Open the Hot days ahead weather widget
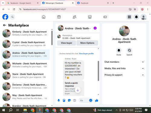This screenshot has width=151, height=113. coord(103,110)
